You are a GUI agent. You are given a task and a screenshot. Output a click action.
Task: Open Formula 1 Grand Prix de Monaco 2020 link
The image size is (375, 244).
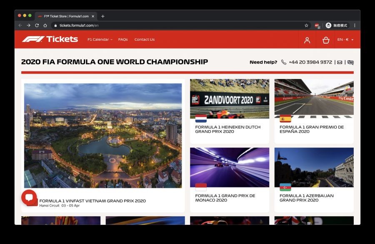tap(225, 198)
